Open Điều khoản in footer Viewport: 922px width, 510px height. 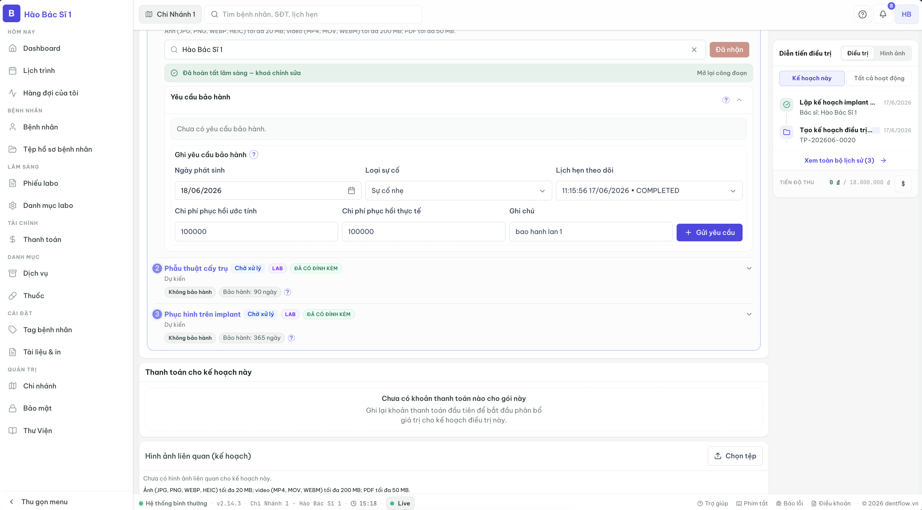pos(831,503)
